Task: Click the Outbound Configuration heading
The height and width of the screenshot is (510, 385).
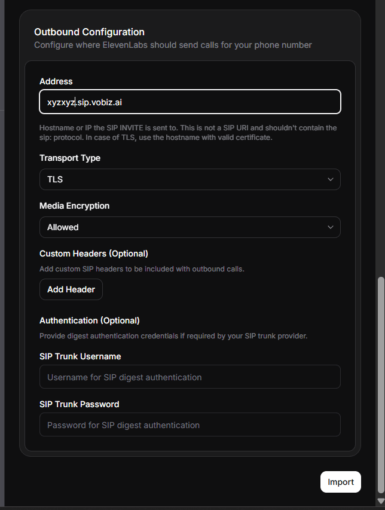Action: point(89,32)
